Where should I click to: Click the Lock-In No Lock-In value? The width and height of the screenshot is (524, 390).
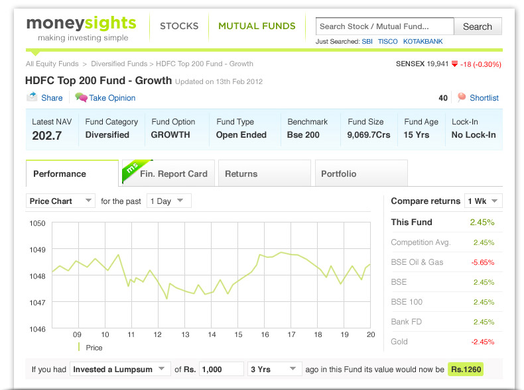474,135
